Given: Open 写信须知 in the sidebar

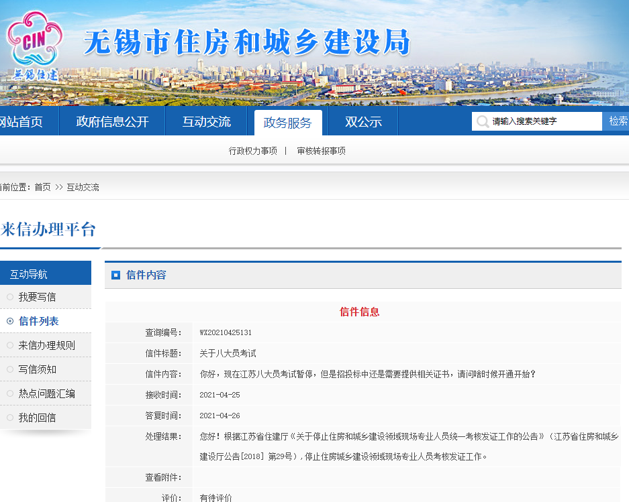Looking at the screenshot, I should (38, 369).
